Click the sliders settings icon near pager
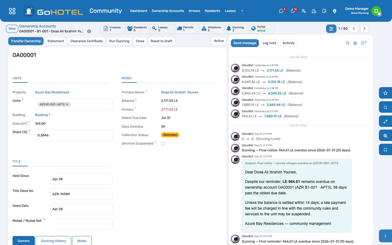The width and height of the screenshot is (392, 245). [x=331, y=29]
